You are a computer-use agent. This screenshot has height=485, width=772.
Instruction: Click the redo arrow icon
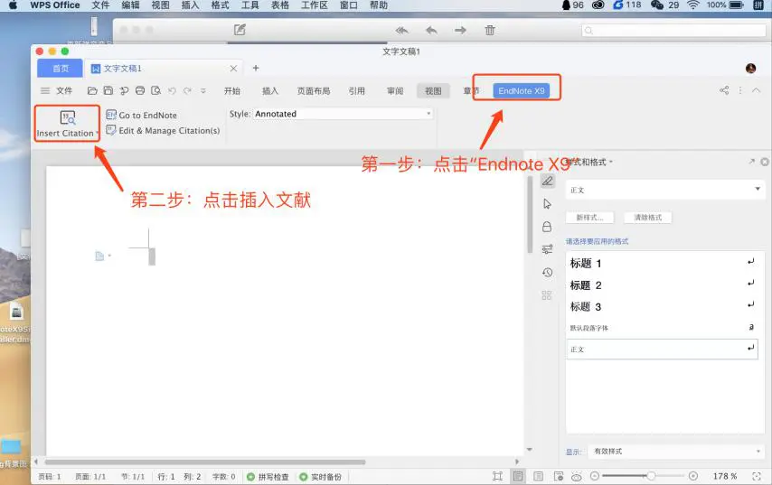[187, 90]
